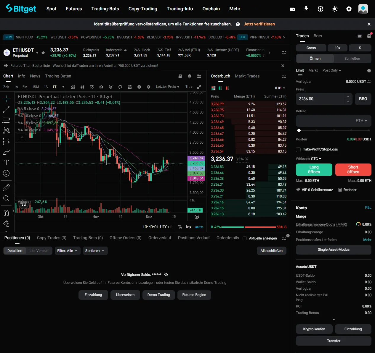Set a price alert clock icon
The width and height of the screenshot is (375, 353).
coord(111,87)
